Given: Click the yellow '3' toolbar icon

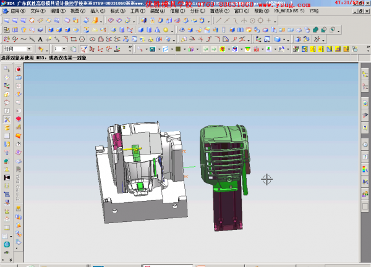Looking at the screenshot, I should (x=312, y=49).
